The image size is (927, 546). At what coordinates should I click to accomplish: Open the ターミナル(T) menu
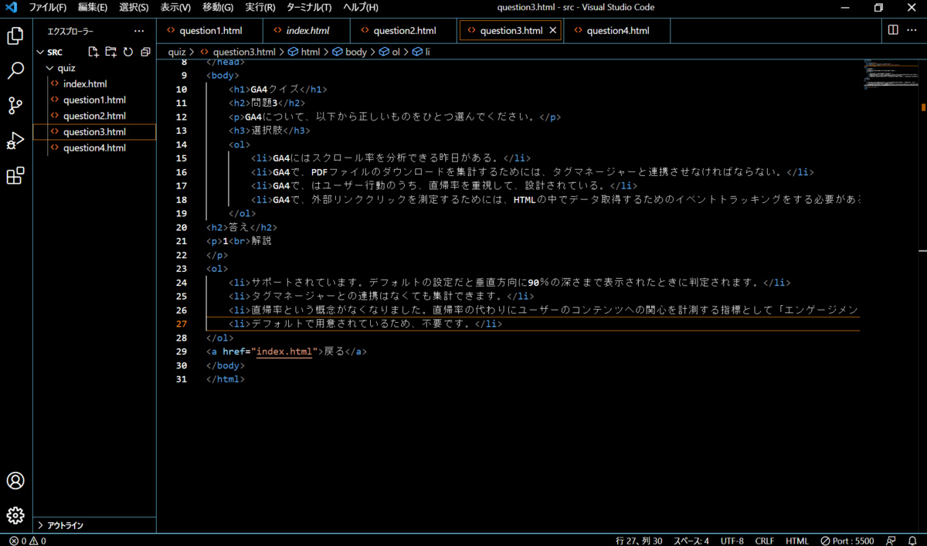pos(309,8)
